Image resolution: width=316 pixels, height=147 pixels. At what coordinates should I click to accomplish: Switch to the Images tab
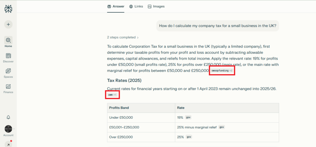pos(156,6)
